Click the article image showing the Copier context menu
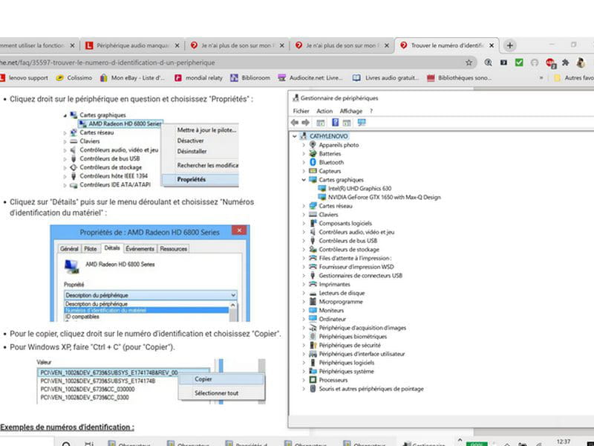Screen dimensions: 594x446 click(151, 381)
